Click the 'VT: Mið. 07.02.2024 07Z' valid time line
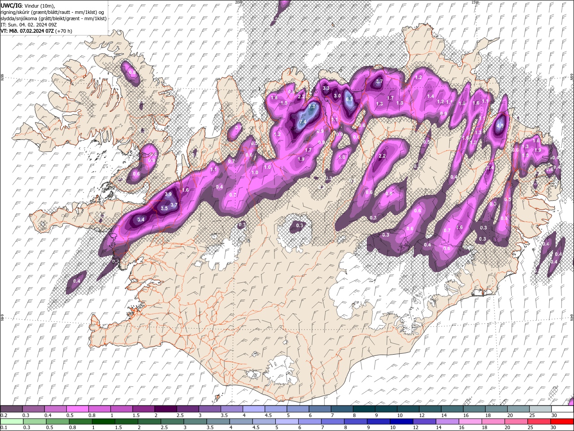The image size is (574, 431). (x=26, y=31)
